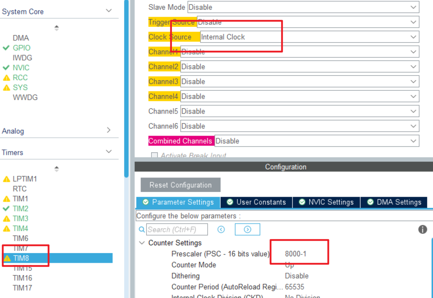Click the green check icon beside TIM2

pos(6,209)
